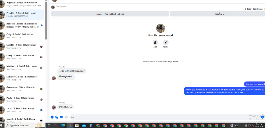Click the Windows Task View icon
The height and width of the screenshot is (128, 265).
(x=56, y=125)
